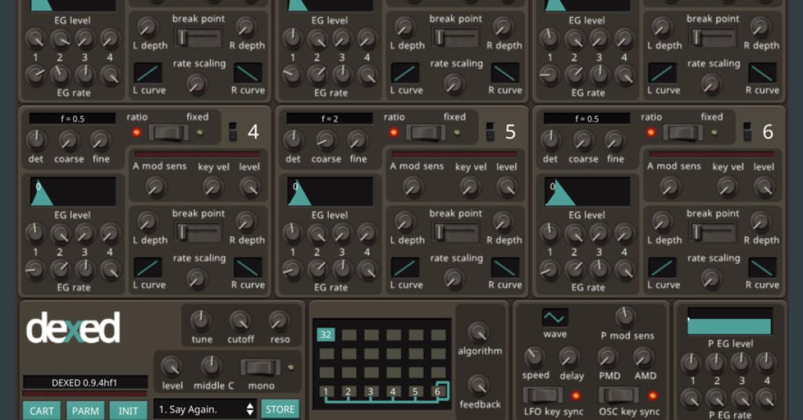Click the feedback knob
This screenshot has height=420, width=803.
coord(479,385)
